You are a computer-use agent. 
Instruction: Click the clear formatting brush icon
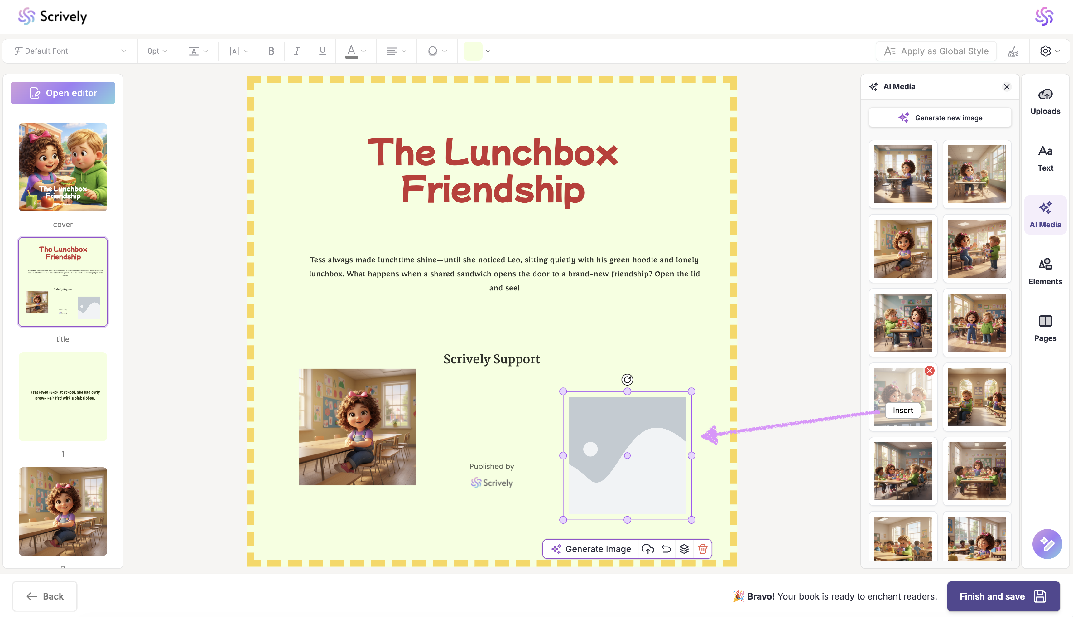click(1013, 51)
